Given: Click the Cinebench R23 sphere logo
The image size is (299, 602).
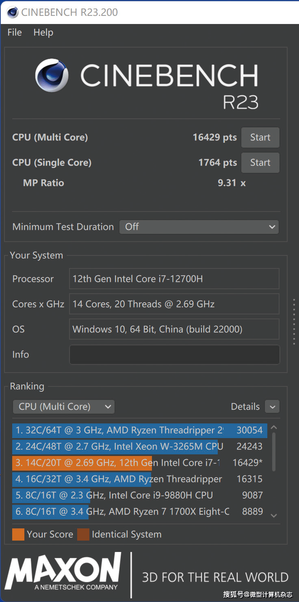Looking at the screenshot, I should click(52, 75).
